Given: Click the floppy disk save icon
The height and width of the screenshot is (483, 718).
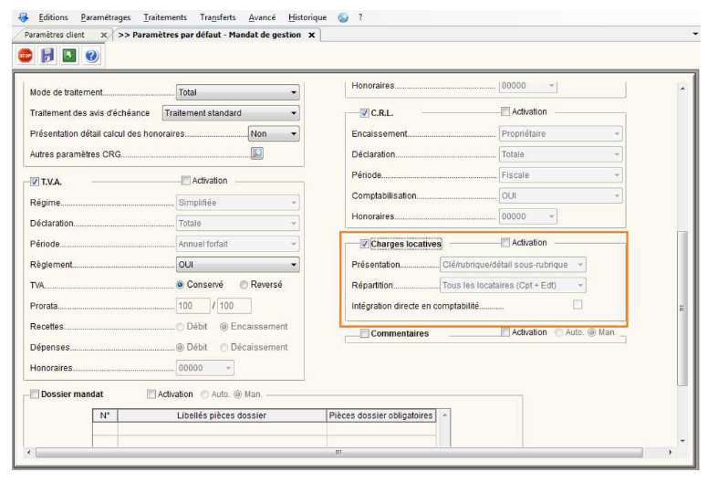Looking at the screenshot, I should coord(47,57).
